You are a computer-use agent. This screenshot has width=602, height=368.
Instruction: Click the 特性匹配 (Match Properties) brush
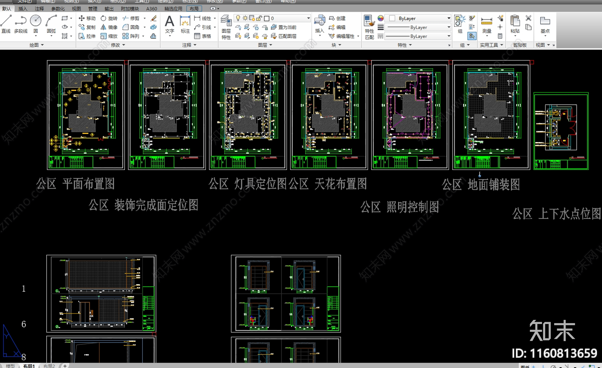pos(369,27)
